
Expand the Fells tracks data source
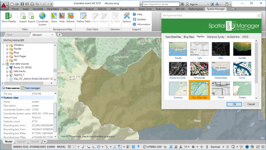point(7,72)
